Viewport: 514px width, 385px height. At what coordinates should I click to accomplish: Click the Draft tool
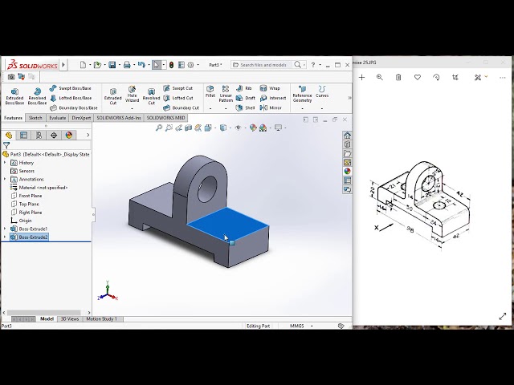tap(245, 98)
